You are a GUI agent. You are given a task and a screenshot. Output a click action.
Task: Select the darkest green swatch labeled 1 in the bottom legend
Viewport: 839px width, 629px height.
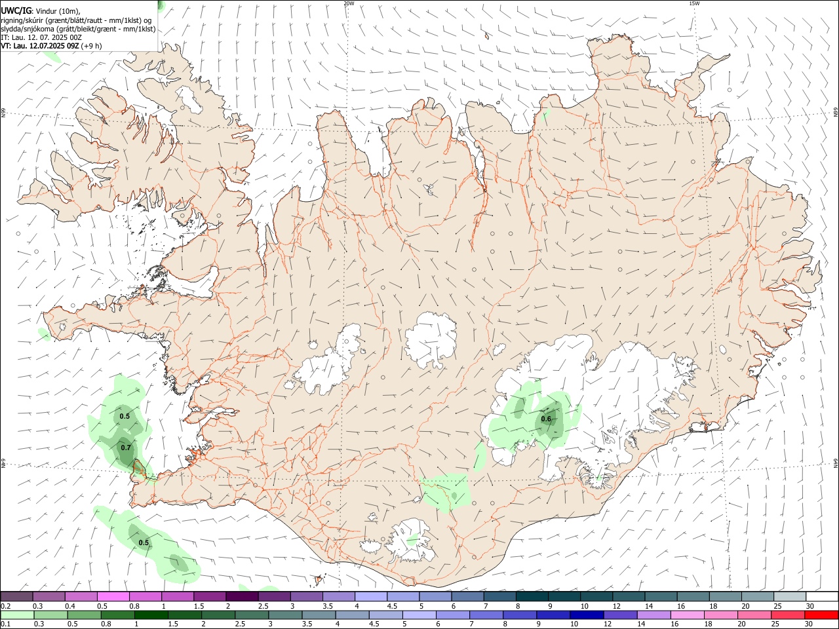pyautogui.click(x=151, y=615)
